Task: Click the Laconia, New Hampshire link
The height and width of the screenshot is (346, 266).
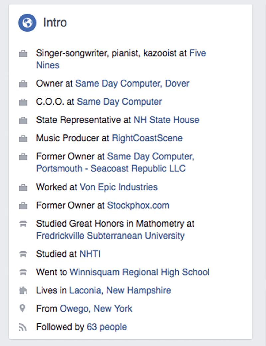Action: [x=120, y=290]
